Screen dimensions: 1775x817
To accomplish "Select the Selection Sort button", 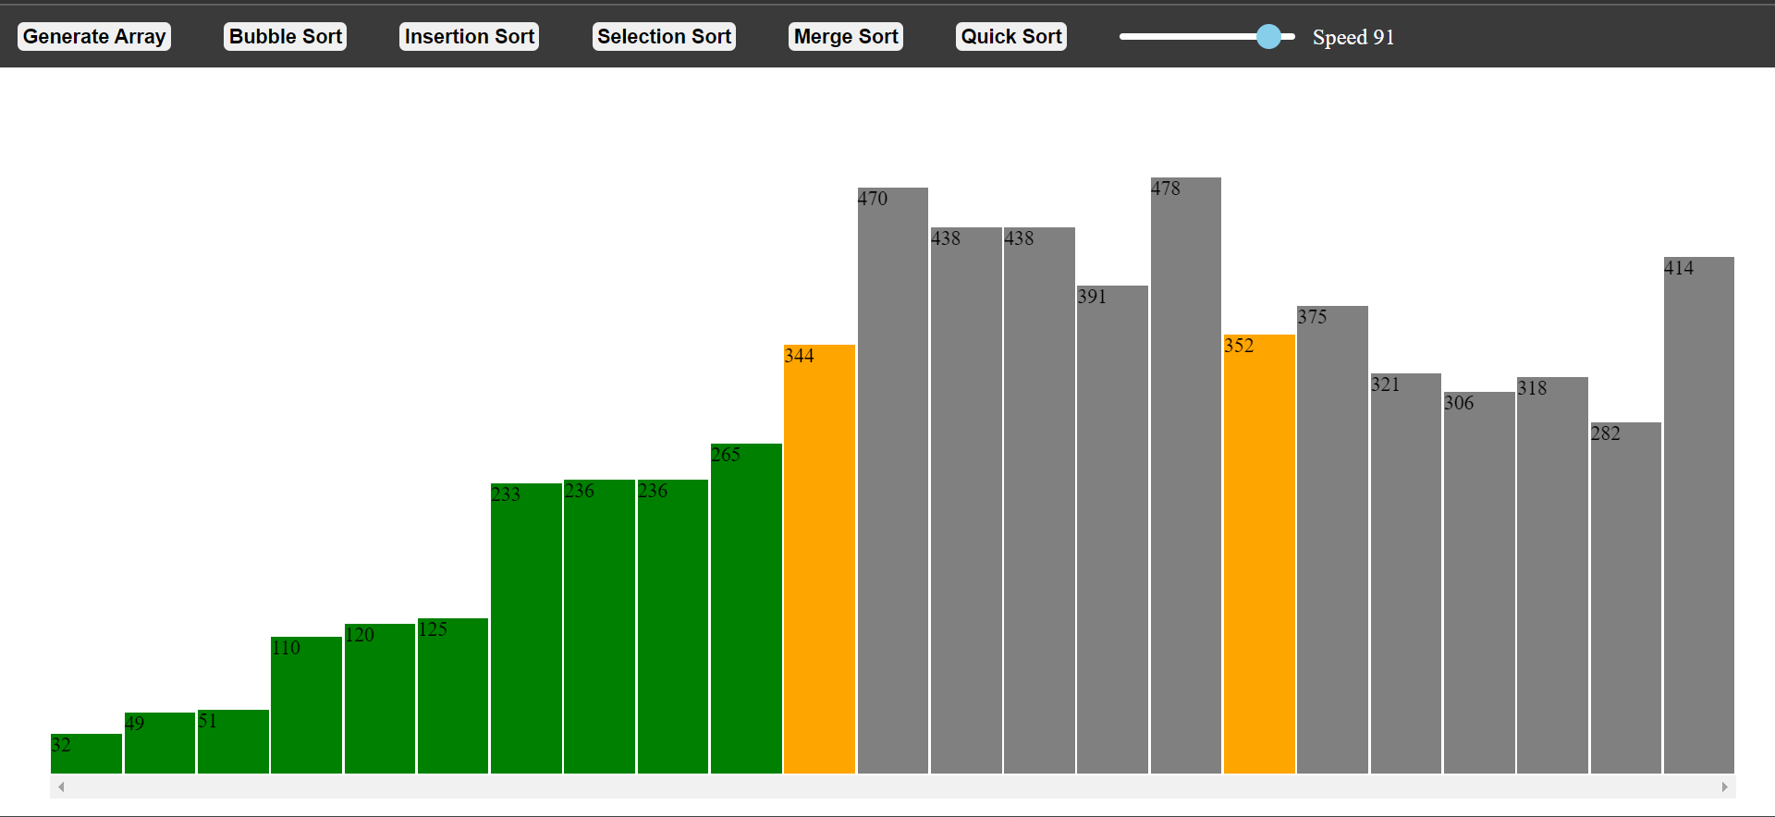I will pos(664,37).
